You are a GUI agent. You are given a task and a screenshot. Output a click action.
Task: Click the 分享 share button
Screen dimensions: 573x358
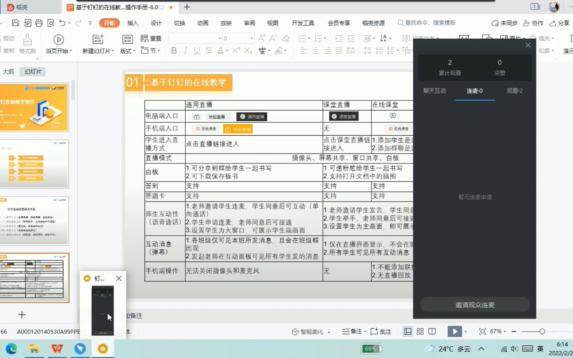click(x=559, y=23)
